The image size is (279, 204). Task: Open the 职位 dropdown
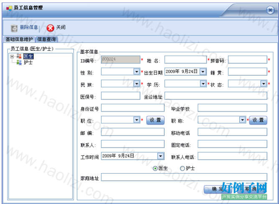tap(137, 120)
